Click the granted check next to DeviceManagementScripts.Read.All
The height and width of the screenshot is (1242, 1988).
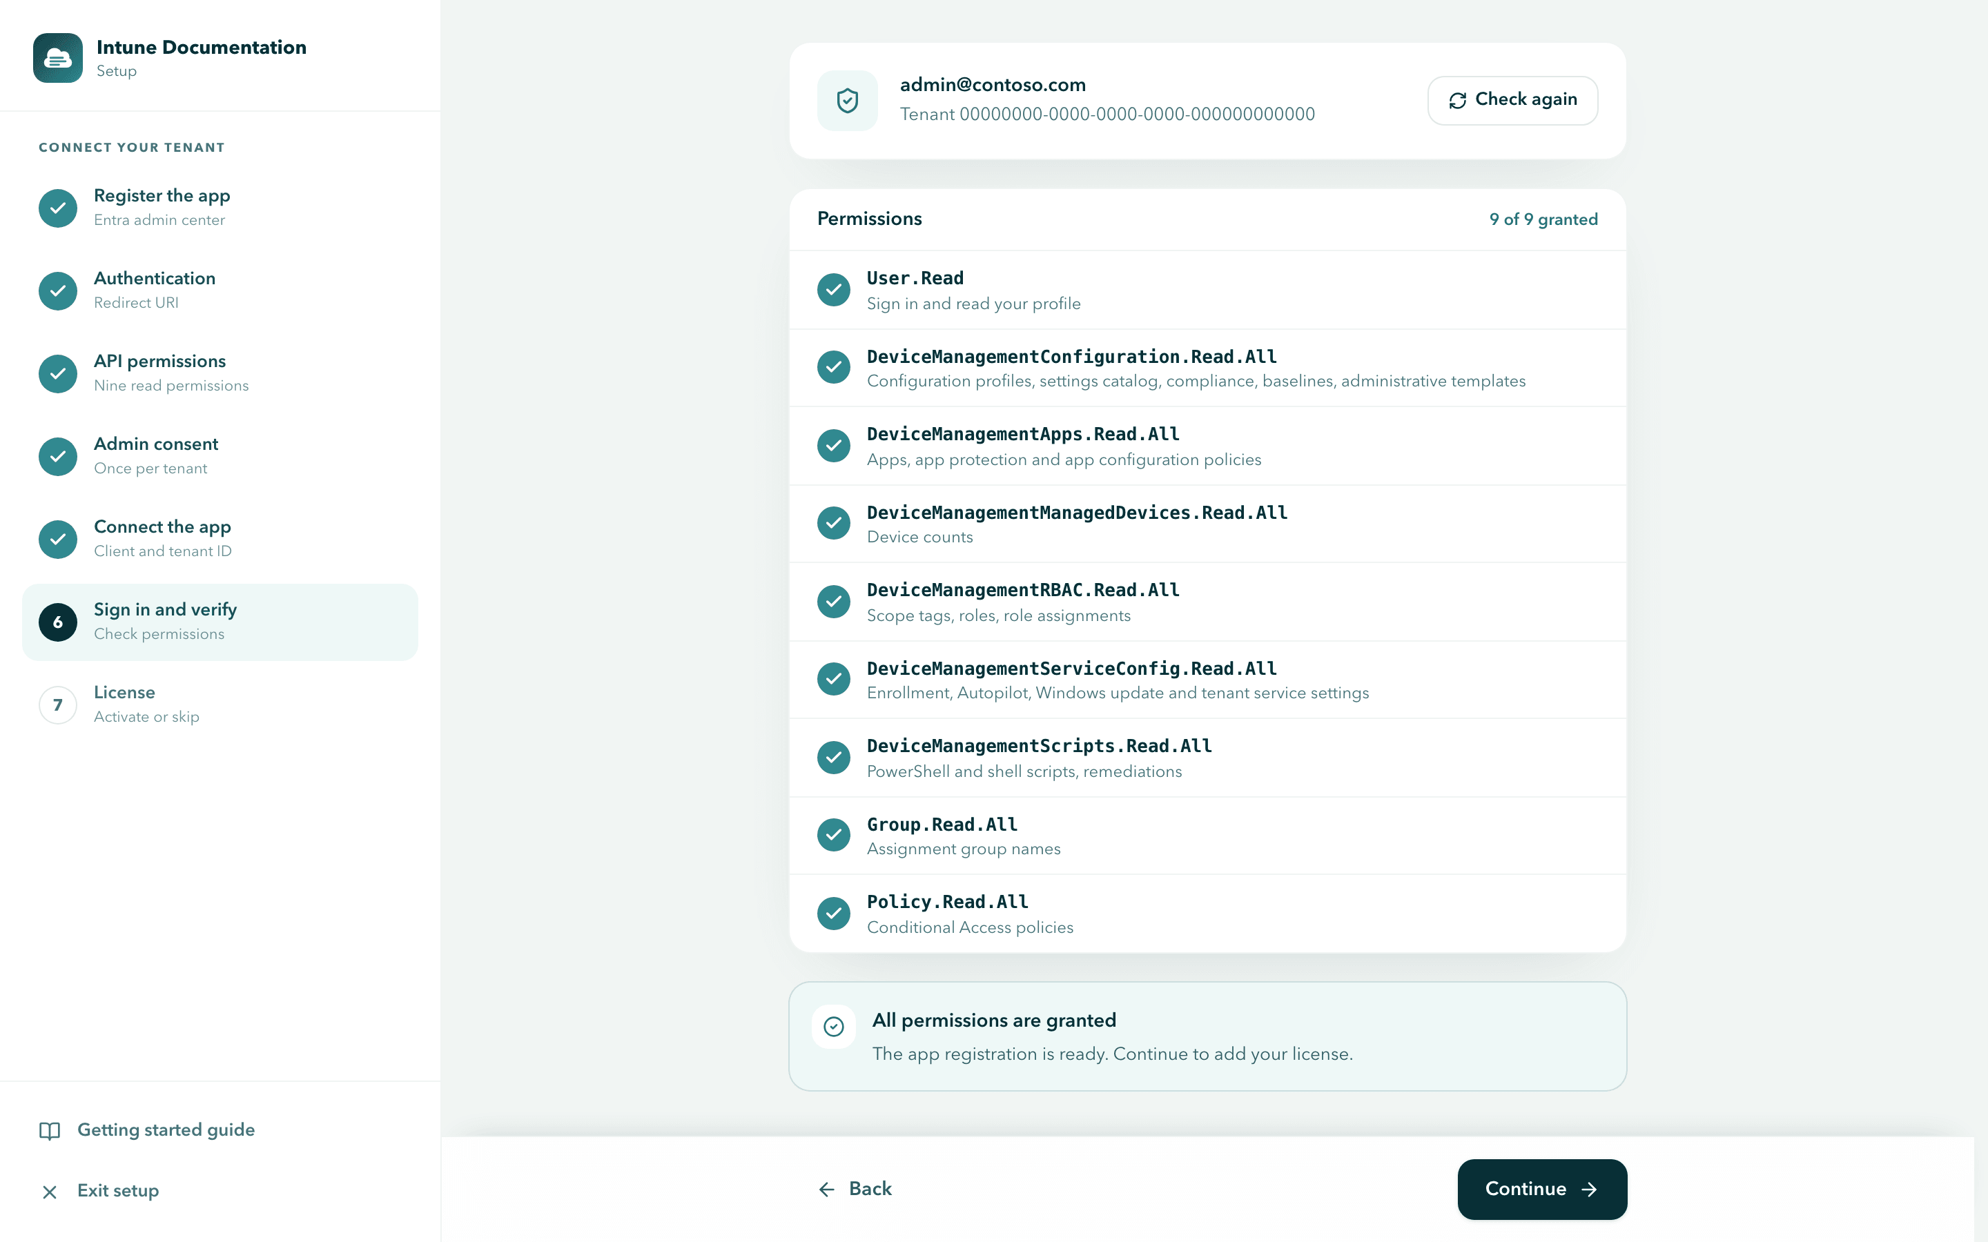point(834,758)
